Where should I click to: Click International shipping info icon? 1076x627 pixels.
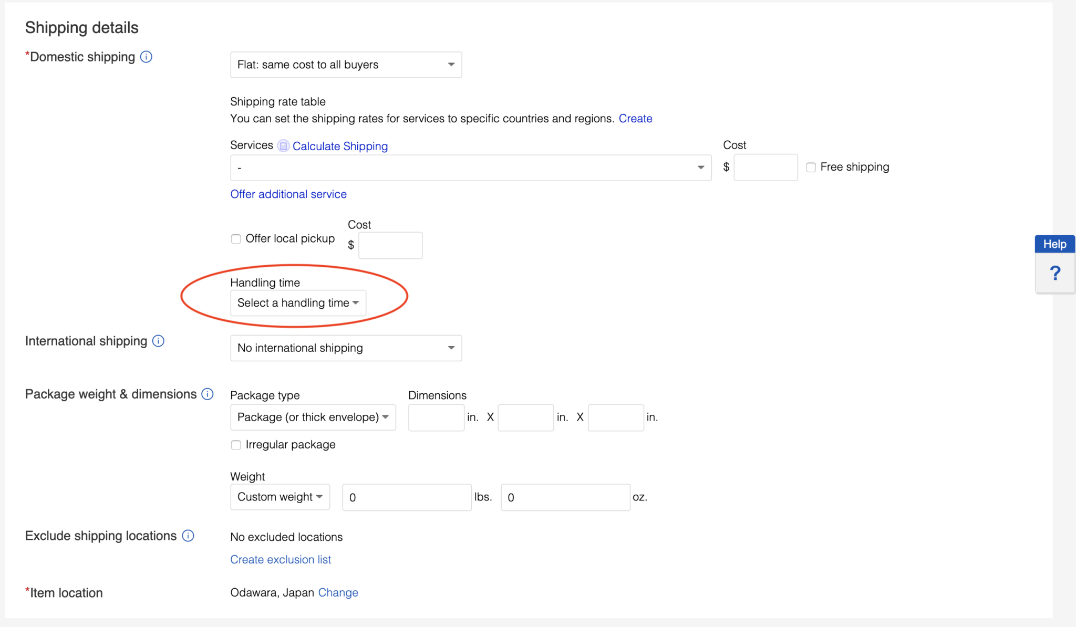(158, 341)
